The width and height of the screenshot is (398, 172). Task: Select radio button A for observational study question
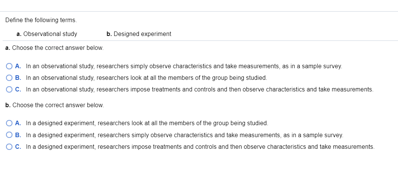point(9,66)
